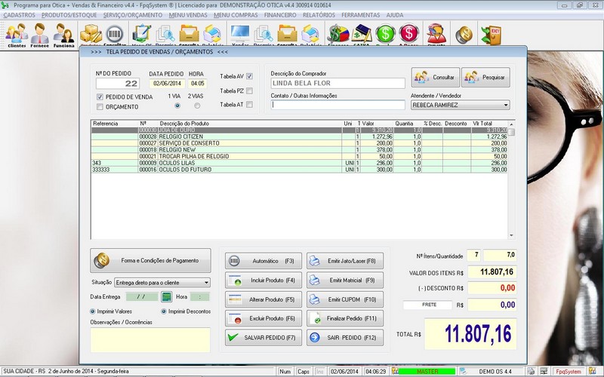Click the barcode Consultar toolbar icon

(115, 34)
